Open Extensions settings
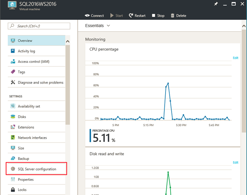The width and height of the screenshot is (247, 195). pos(37,127)
